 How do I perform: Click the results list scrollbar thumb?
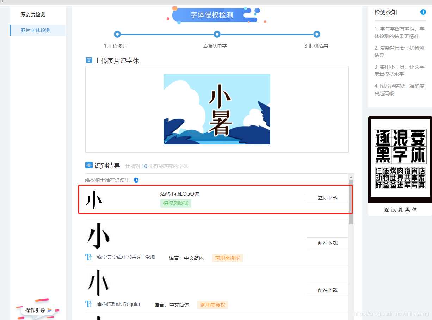(351, 202)
